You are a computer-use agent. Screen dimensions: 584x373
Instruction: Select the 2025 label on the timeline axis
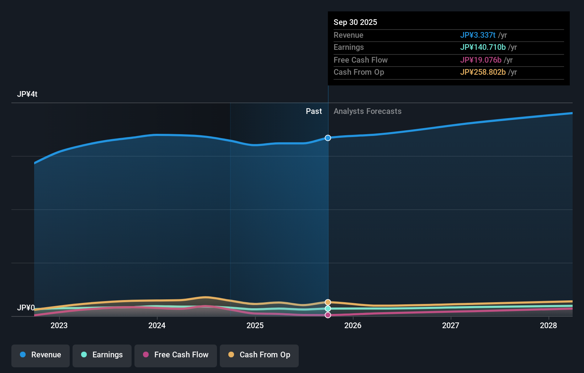[x=255, y=325]
